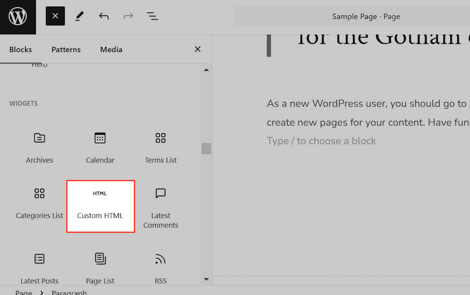This screenshot has height=295, width=470.
Task: Close the inserter panel with X
Action: (x=198, y=49)
